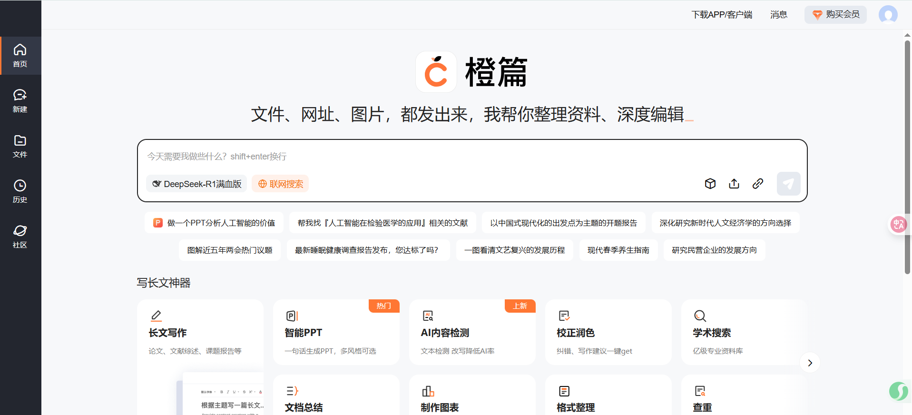Click the translate floating icon
Image resolution: width=912 pixels, height=415 pixels.
click(898, 224)
